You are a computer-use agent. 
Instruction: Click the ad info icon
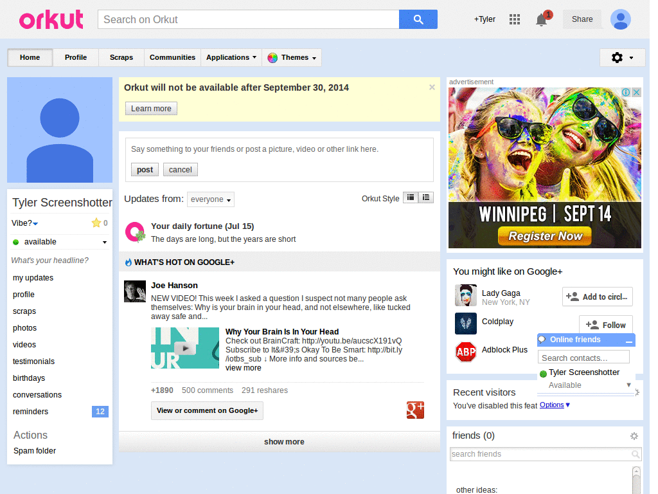[626, 93]
